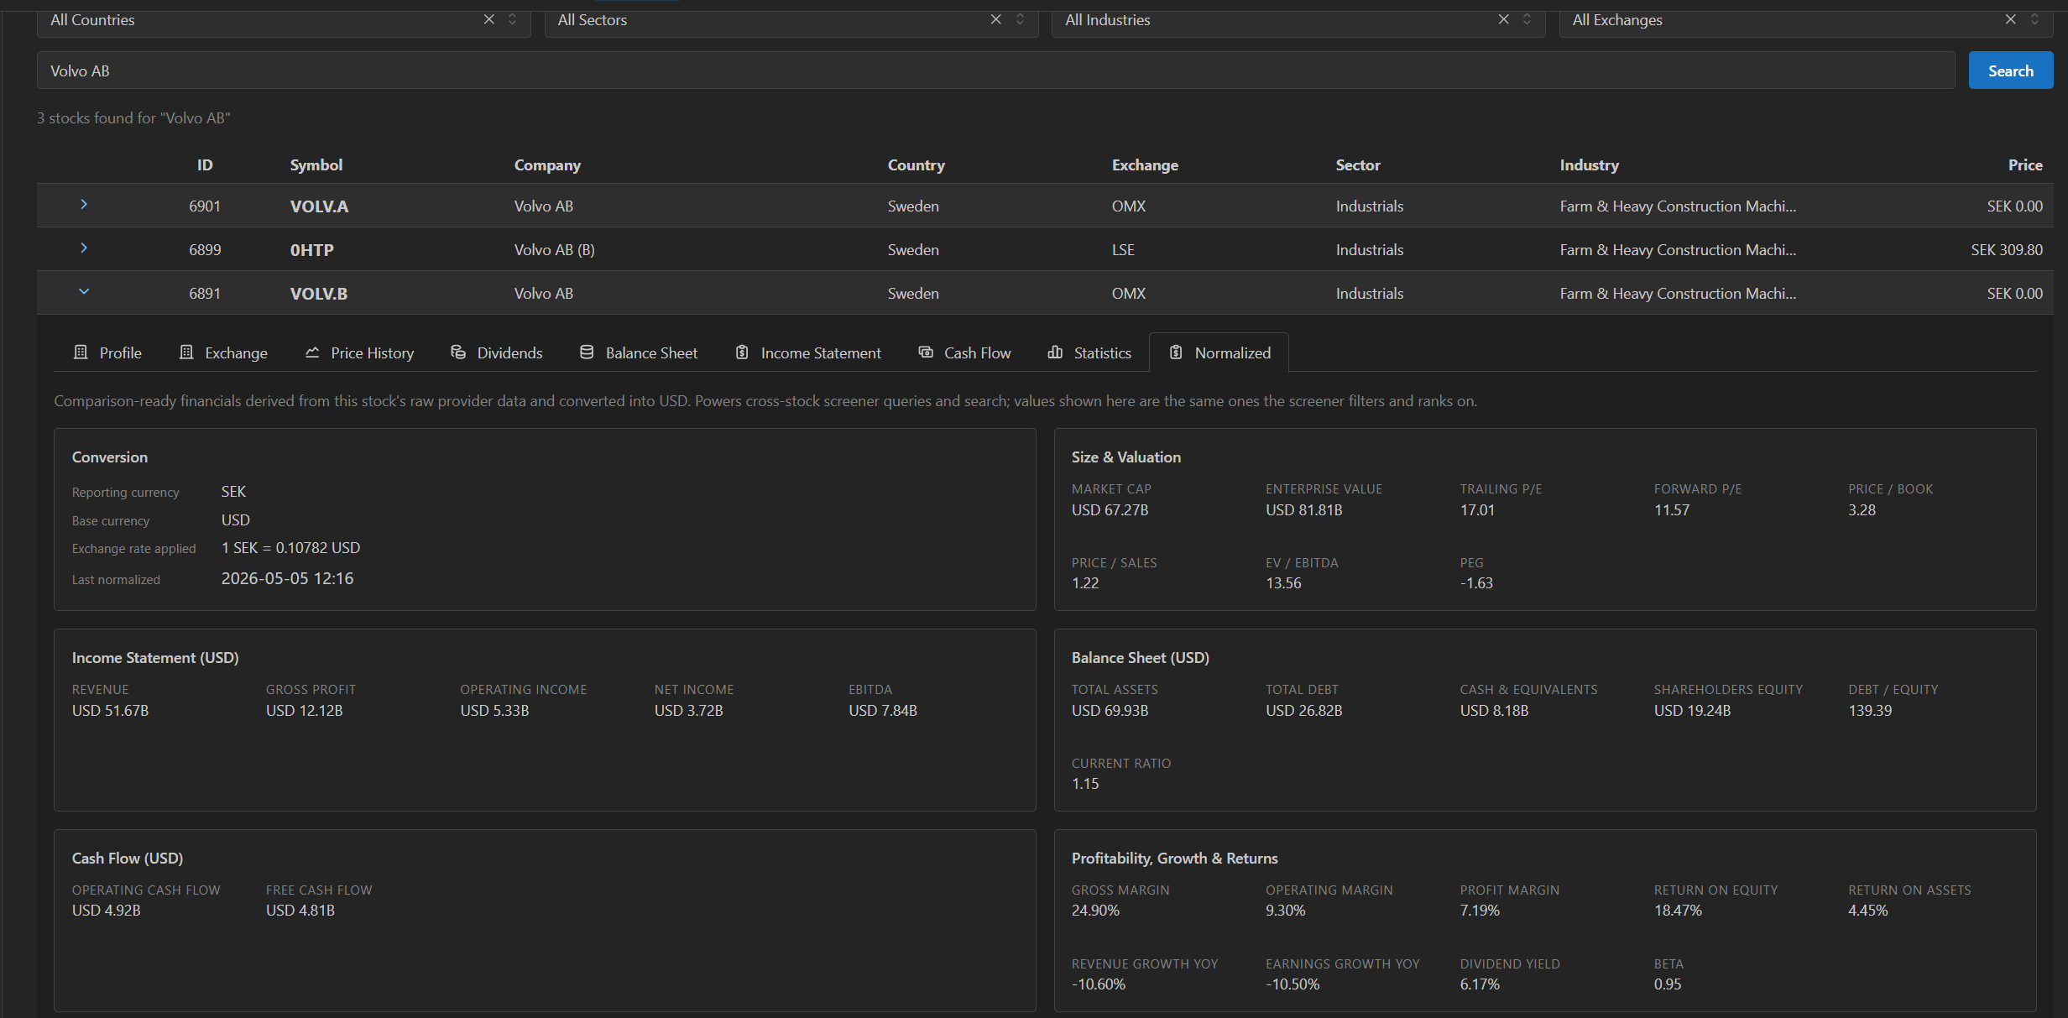Click the ID column header
This screenshot has height=1018, width=2068.
(x=205, y=165)
